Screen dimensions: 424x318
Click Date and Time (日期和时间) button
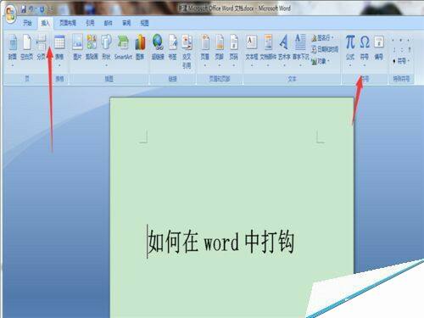click(x=325, y=49)
